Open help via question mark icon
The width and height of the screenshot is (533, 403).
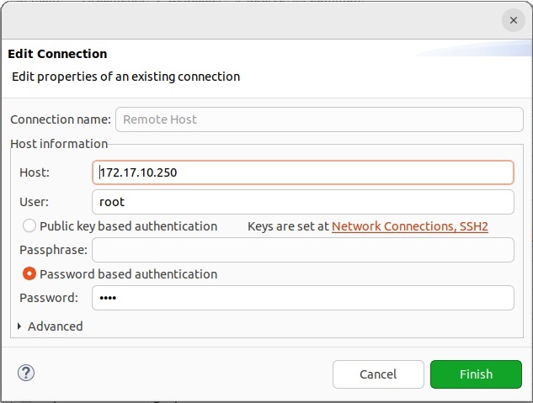click(x=26, y=374)
